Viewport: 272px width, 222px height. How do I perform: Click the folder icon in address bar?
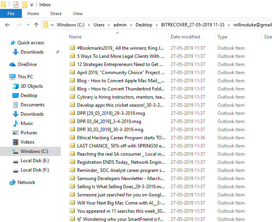pos(46,25)
